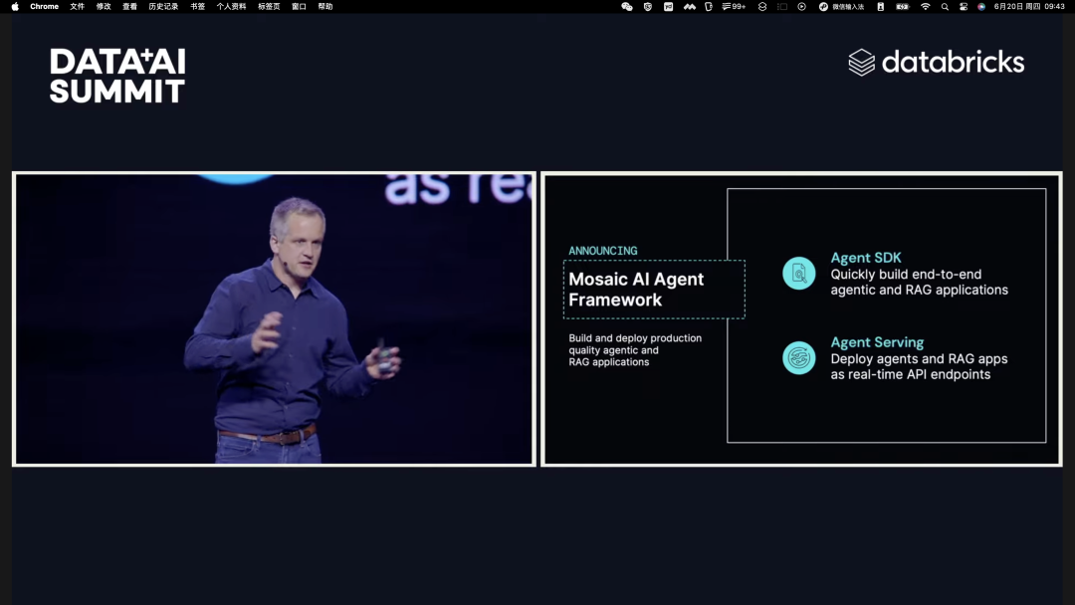
Task: Click the speaker video frame
Action: pos(274,318)
